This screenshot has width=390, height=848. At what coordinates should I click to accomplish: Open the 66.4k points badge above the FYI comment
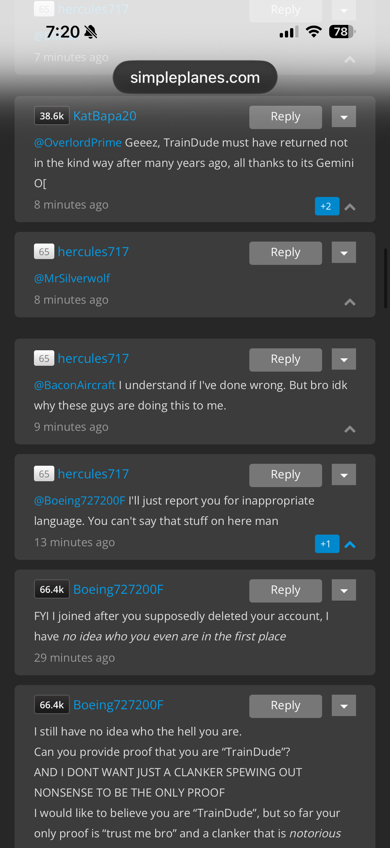[52, 589]
